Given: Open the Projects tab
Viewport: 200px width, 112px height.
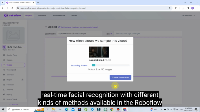Looking at the screenshot, I should (29, 16).
